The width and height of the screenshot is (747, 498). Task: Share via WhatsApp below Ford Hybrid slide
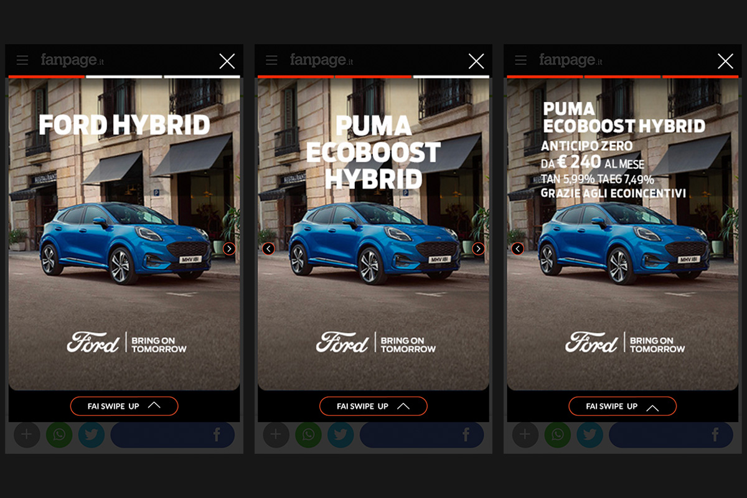coord(59,435)
